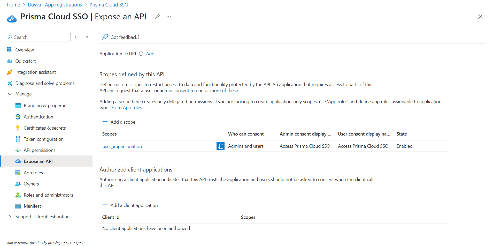Collapse the left navigation menu

[87, 37]
